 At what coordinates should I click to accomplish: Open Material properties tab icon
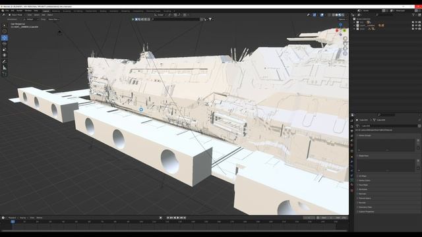coord(351,185)
